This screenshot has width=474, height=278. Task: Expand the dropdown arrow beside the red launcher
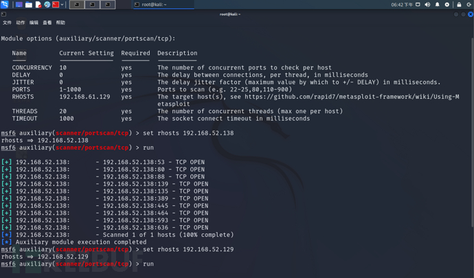[x=63, y=5]
